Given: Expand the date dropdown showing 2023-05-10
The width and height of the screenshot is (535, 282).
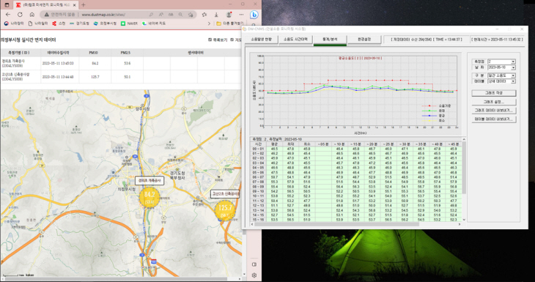Looking at the screenshot, I should click(x=501, y=67).
